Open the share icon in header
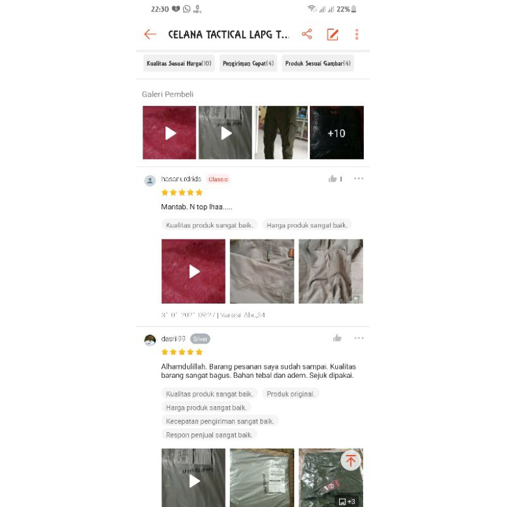 coord(307,34)
